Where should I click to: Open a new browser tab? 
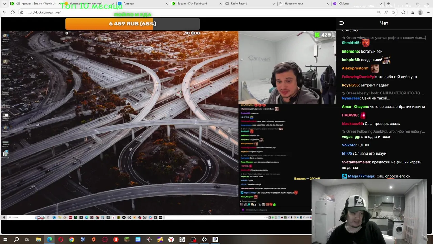point(389,4)
